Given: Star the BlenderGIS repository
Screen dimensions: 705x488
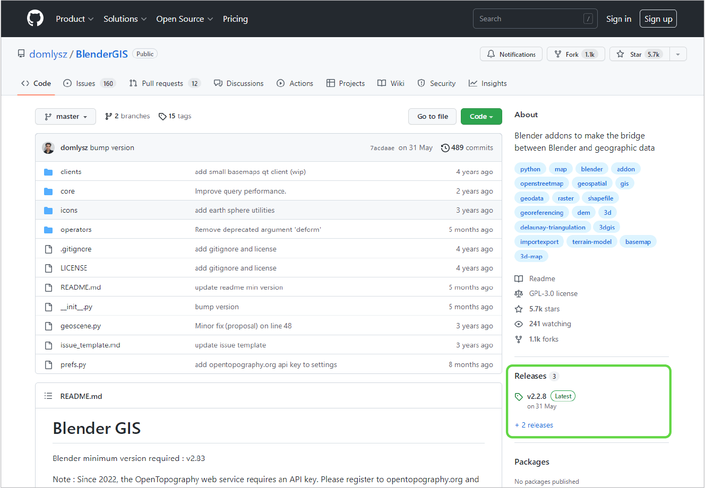Looking at the screenshot, I should click(x=640, y=54).
